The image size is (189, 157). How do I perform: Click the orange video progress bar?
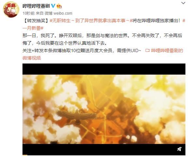(x=25, y=155)
